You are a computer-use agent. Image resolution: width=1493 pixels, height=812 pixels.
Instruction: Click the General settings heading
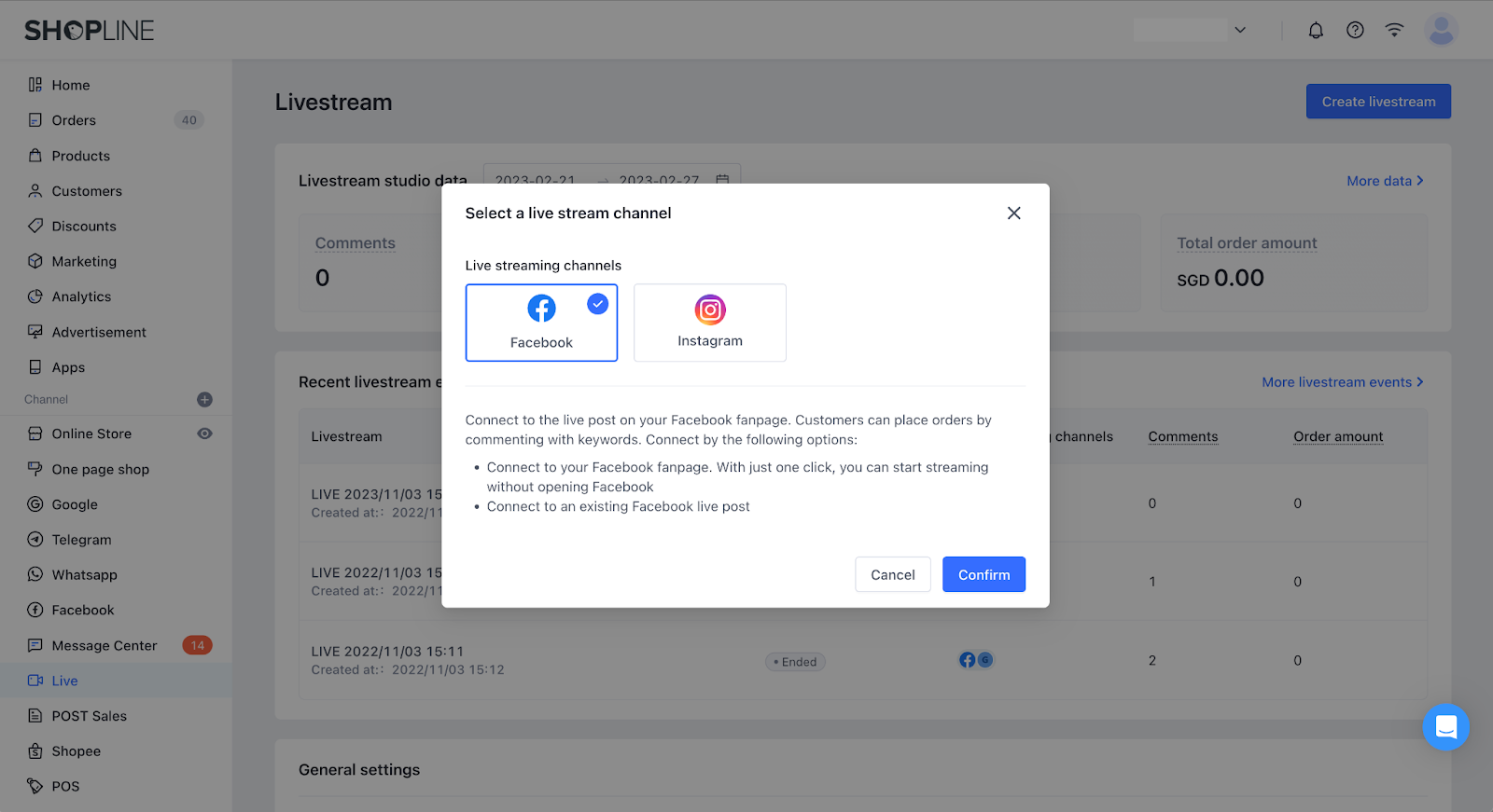click(x=359, y=770)
